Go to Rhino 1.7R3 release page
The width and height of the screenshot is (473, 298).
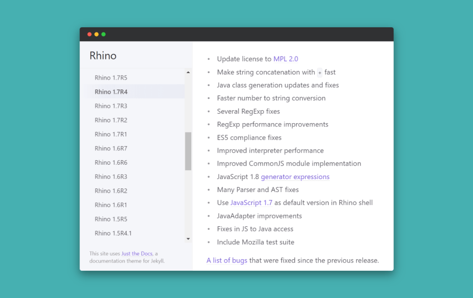tap(111, 106)
